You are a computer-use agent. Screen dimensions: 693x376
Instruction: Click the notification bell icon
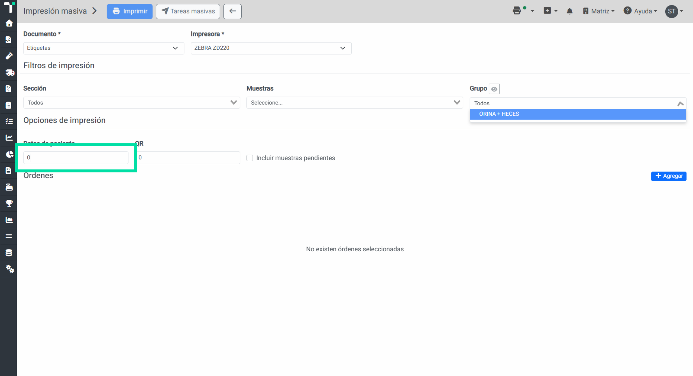tap(569, 11)
